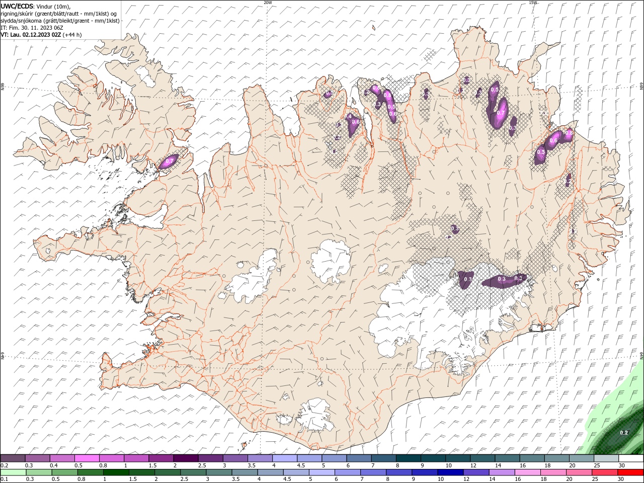Click the bright red swatch ending the rain scale
The width and height of the screenshot is (644, 483).
point(630,472)
